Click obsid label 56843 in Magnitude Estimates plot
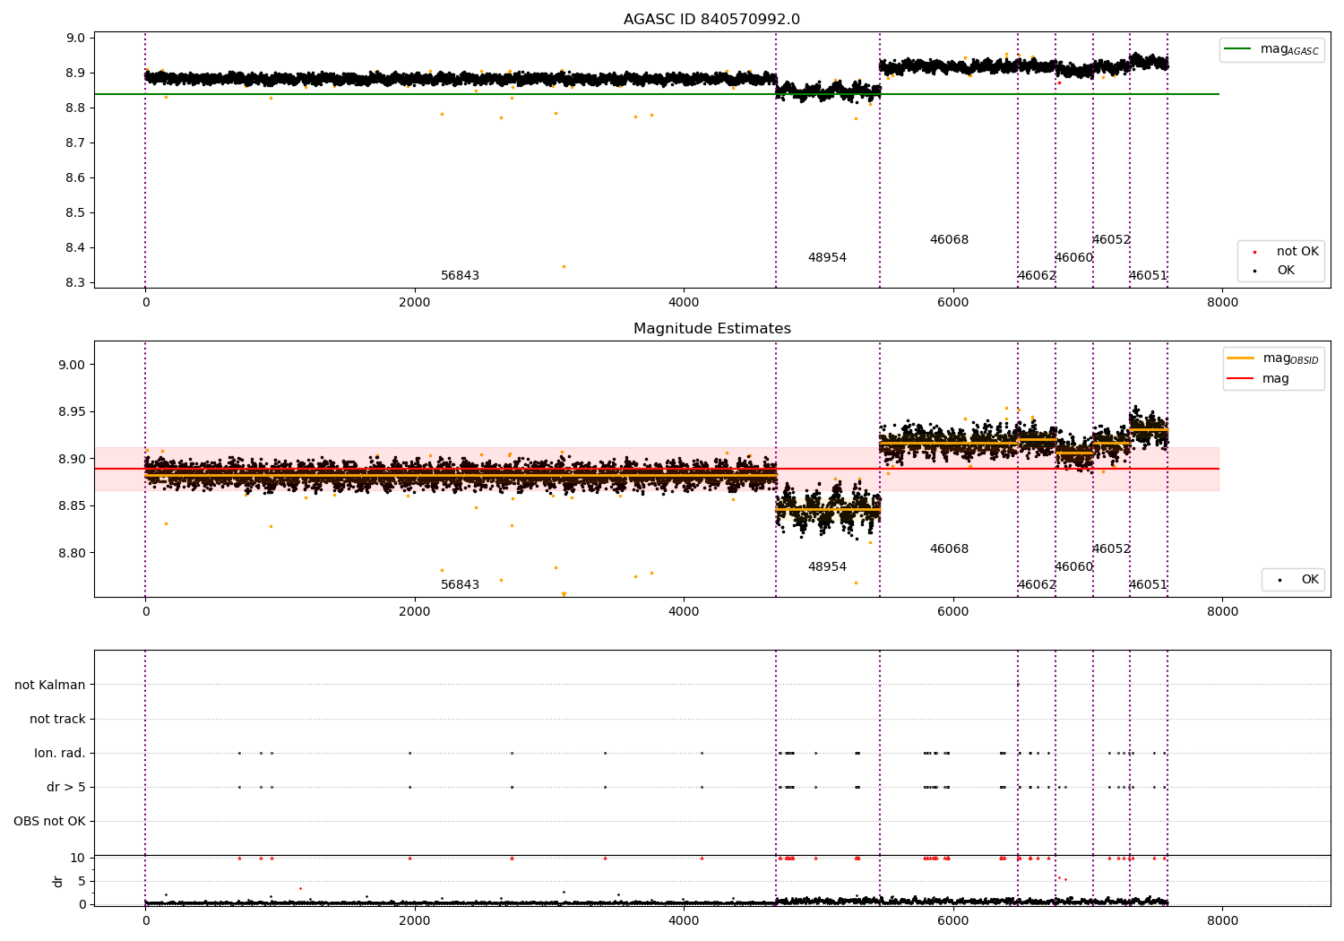Viewport: 1344px width, 941px height. [460, 585]
